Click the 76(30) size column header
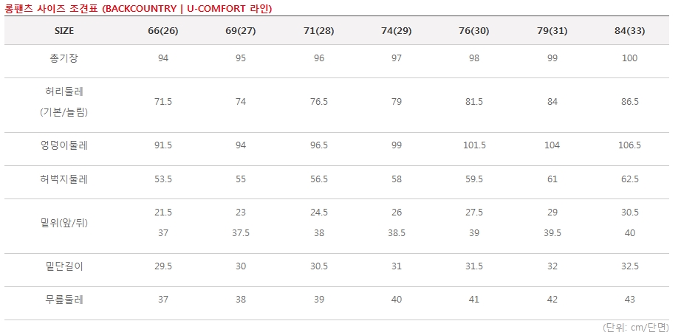 point(474,31)
